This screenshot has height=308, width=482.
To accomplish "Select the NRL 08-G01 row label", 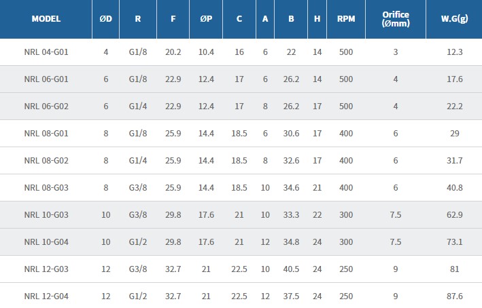I will [x=46, y=134].
